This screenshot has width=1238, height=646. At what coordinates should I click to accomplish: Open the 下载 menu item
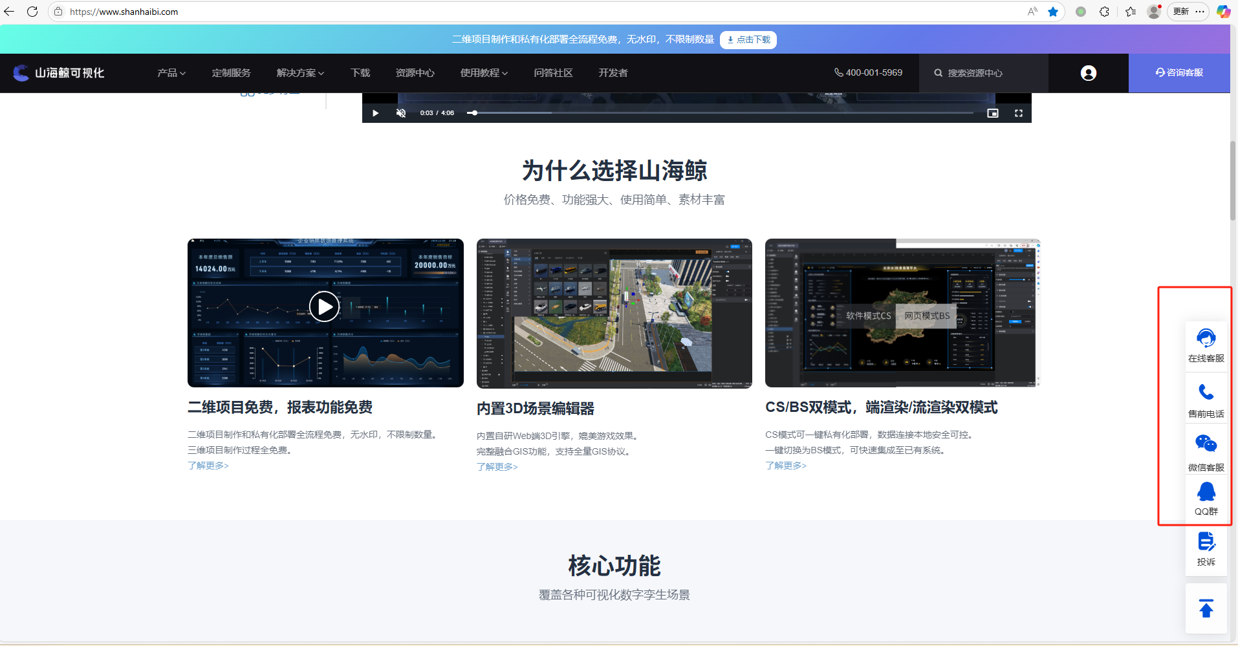[360, 73]
